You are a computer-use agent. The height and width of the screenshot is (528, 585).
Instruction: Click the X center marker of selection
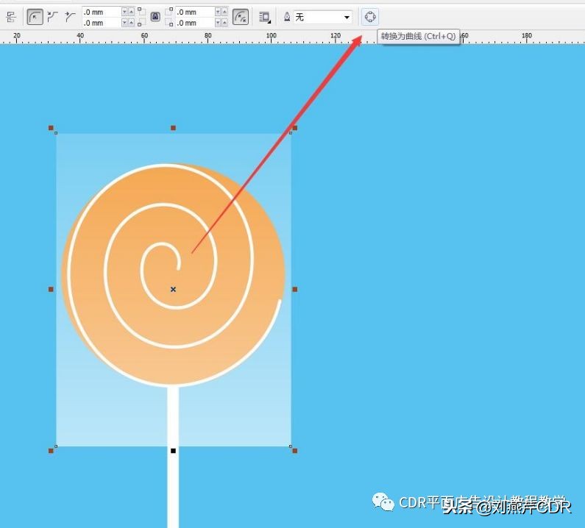pyautogui.click(x=173, y=289)
